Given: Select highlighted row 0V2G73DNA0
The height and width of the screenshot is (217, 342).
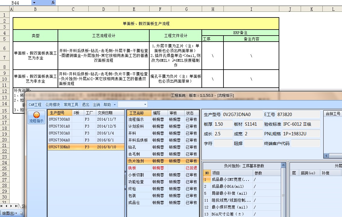Looking at the screenshot, I should (86, 147).
